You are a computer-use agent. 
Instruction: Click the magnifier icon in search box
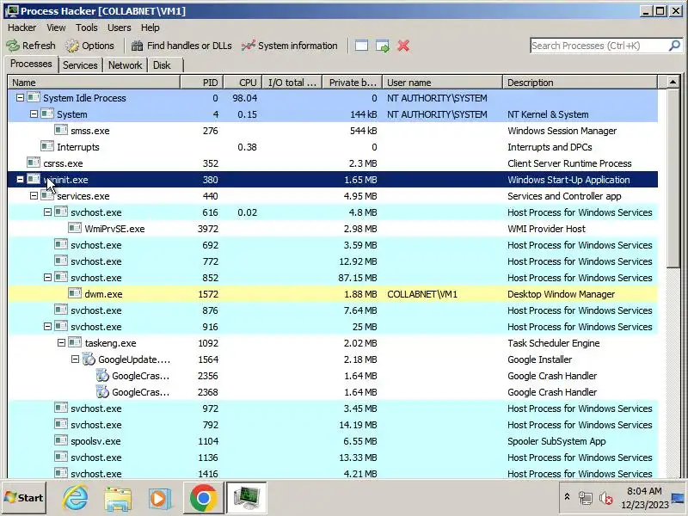(x=674, y=46)
